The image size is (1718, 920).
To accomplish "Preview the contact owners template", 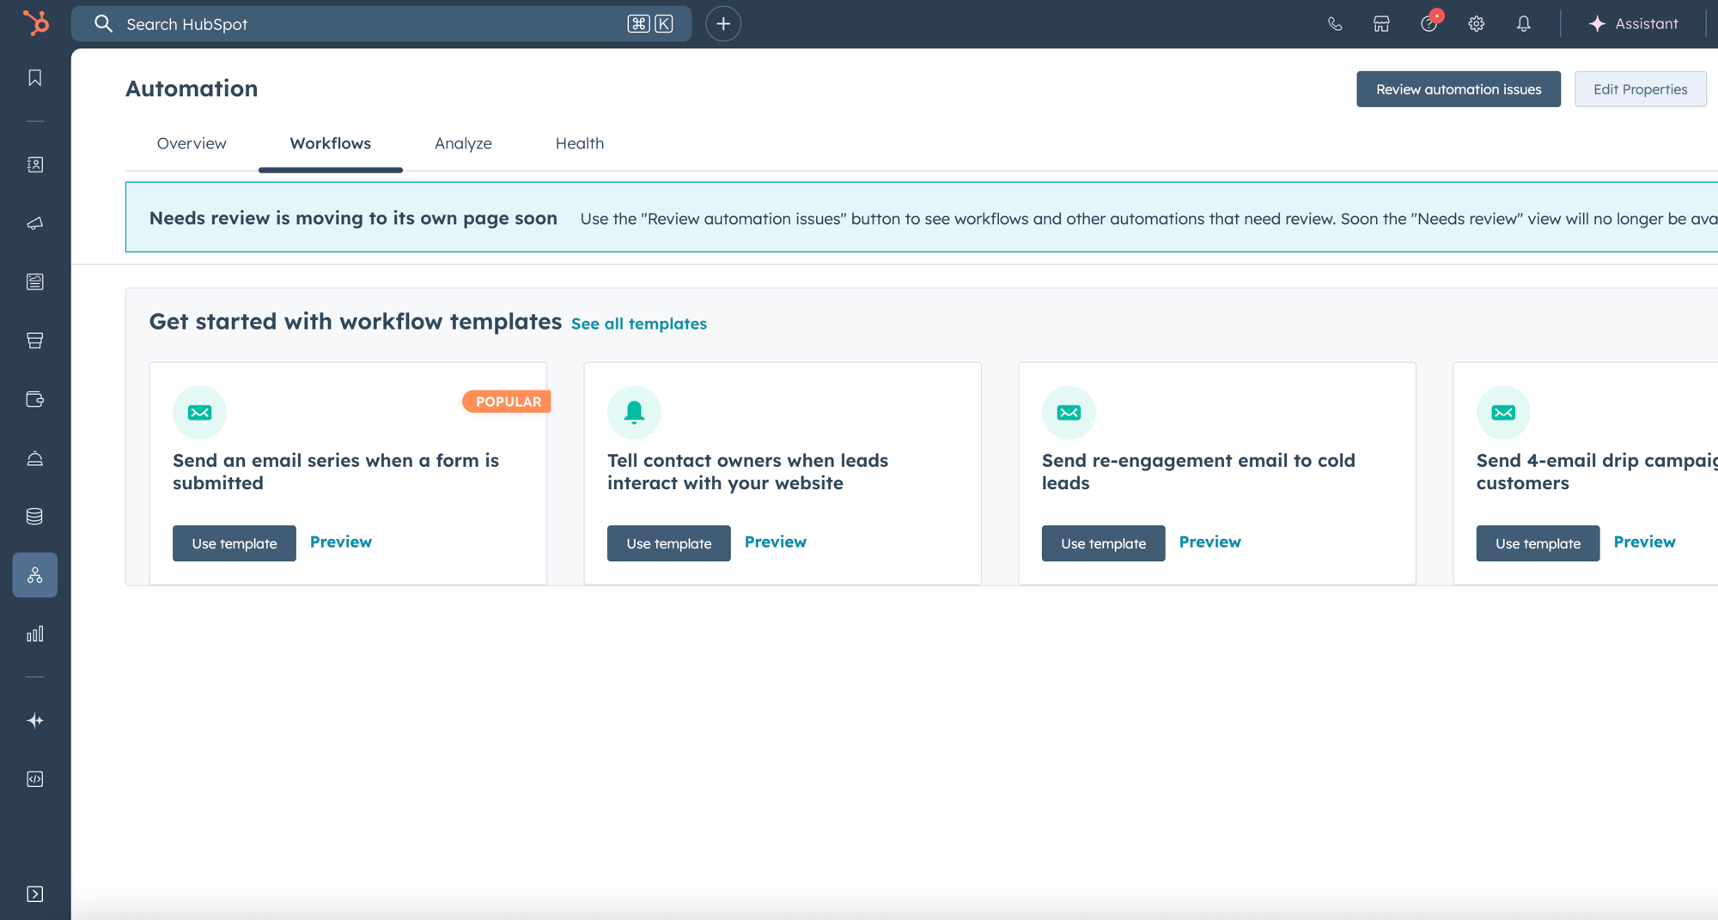I will [x=776, y=542].
